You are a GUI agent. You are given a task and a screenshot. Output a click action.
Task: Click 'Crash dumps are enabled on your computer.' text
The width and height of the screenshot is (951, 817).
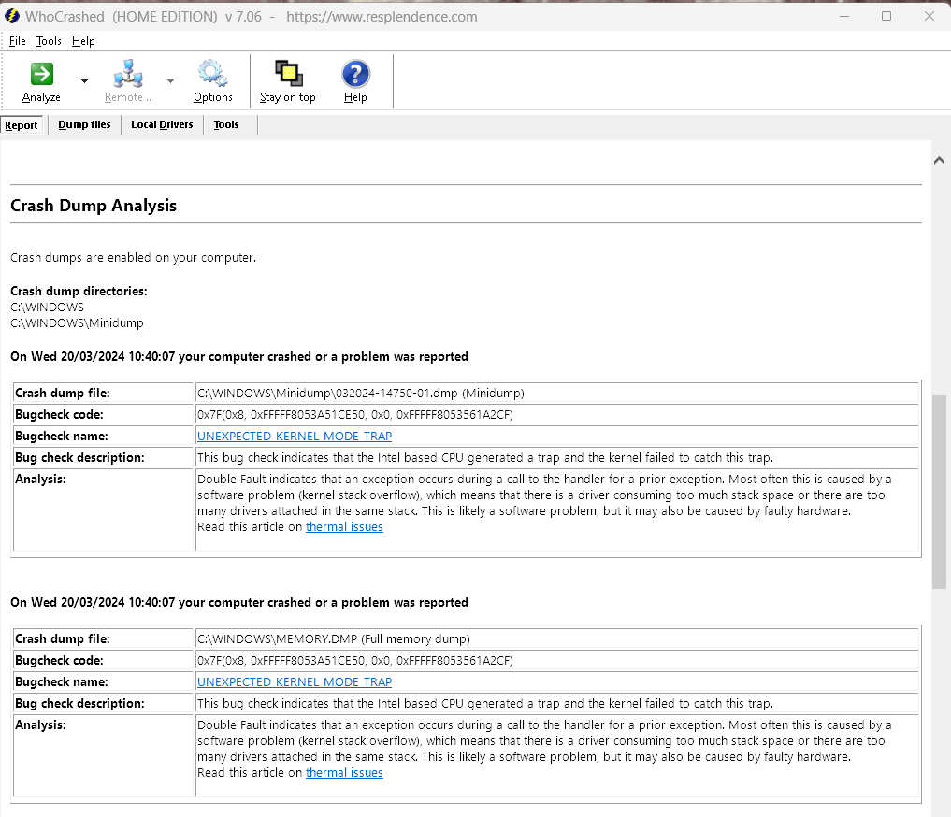coord(134,258)
